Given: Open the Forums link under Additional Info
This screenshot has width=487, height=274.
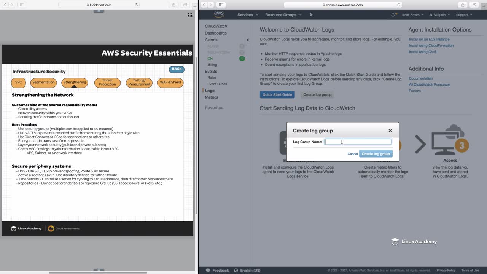Looking at the screenshot, I should pyautogui.click(x=415, y=91).
